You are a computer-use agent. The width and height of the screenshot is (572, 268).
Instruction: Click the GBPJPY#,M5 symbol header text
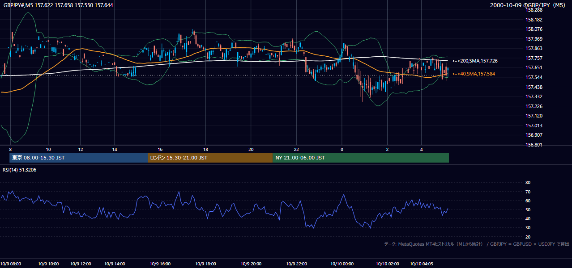[58, 5]
